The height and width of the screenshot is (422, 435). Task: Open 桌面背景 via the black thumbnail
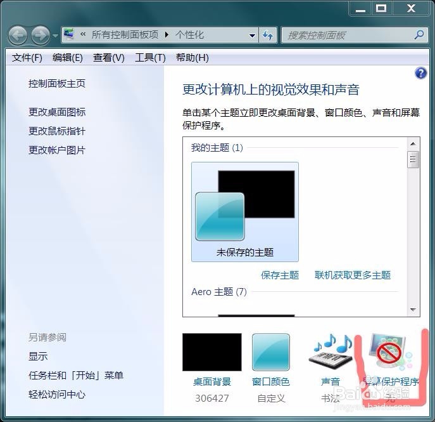point(212,352)
